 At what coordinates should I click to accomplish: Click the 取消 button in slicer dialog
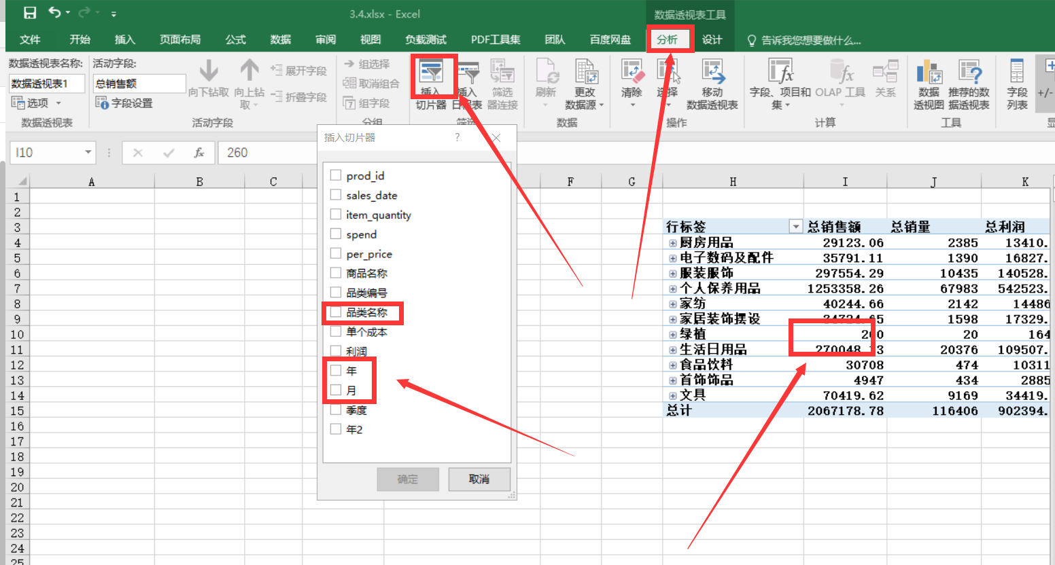point(479,479)
